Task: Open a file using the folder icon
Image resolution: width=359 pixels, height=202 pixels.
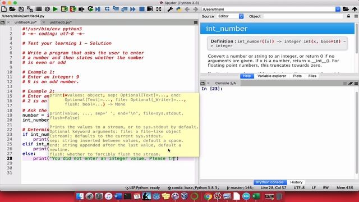Action: coord(12,9)
